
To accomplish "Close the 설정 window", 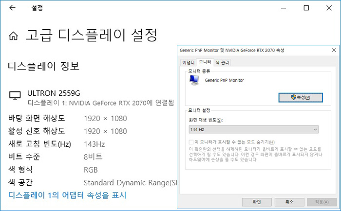I will pyautogui.click(x=329, y=8).
